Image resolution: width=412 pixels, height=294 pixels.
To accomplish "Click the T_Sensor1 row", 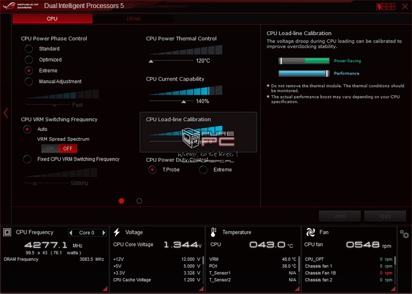I will [x=253, y=273].
